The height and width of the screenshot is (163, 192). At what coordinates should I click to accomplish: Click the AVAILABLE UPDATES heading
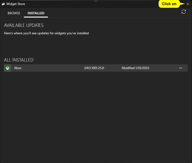pyautogui.click(x=24, y=25)
